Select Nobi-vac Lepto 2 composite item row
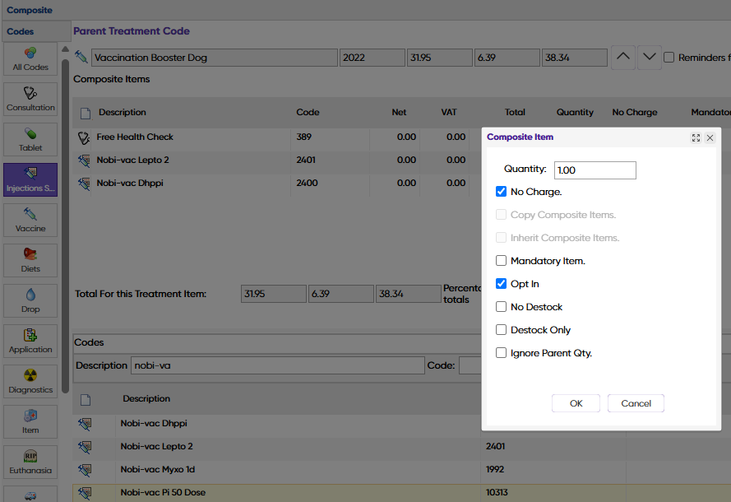731x502 pixels. [132, 160]
